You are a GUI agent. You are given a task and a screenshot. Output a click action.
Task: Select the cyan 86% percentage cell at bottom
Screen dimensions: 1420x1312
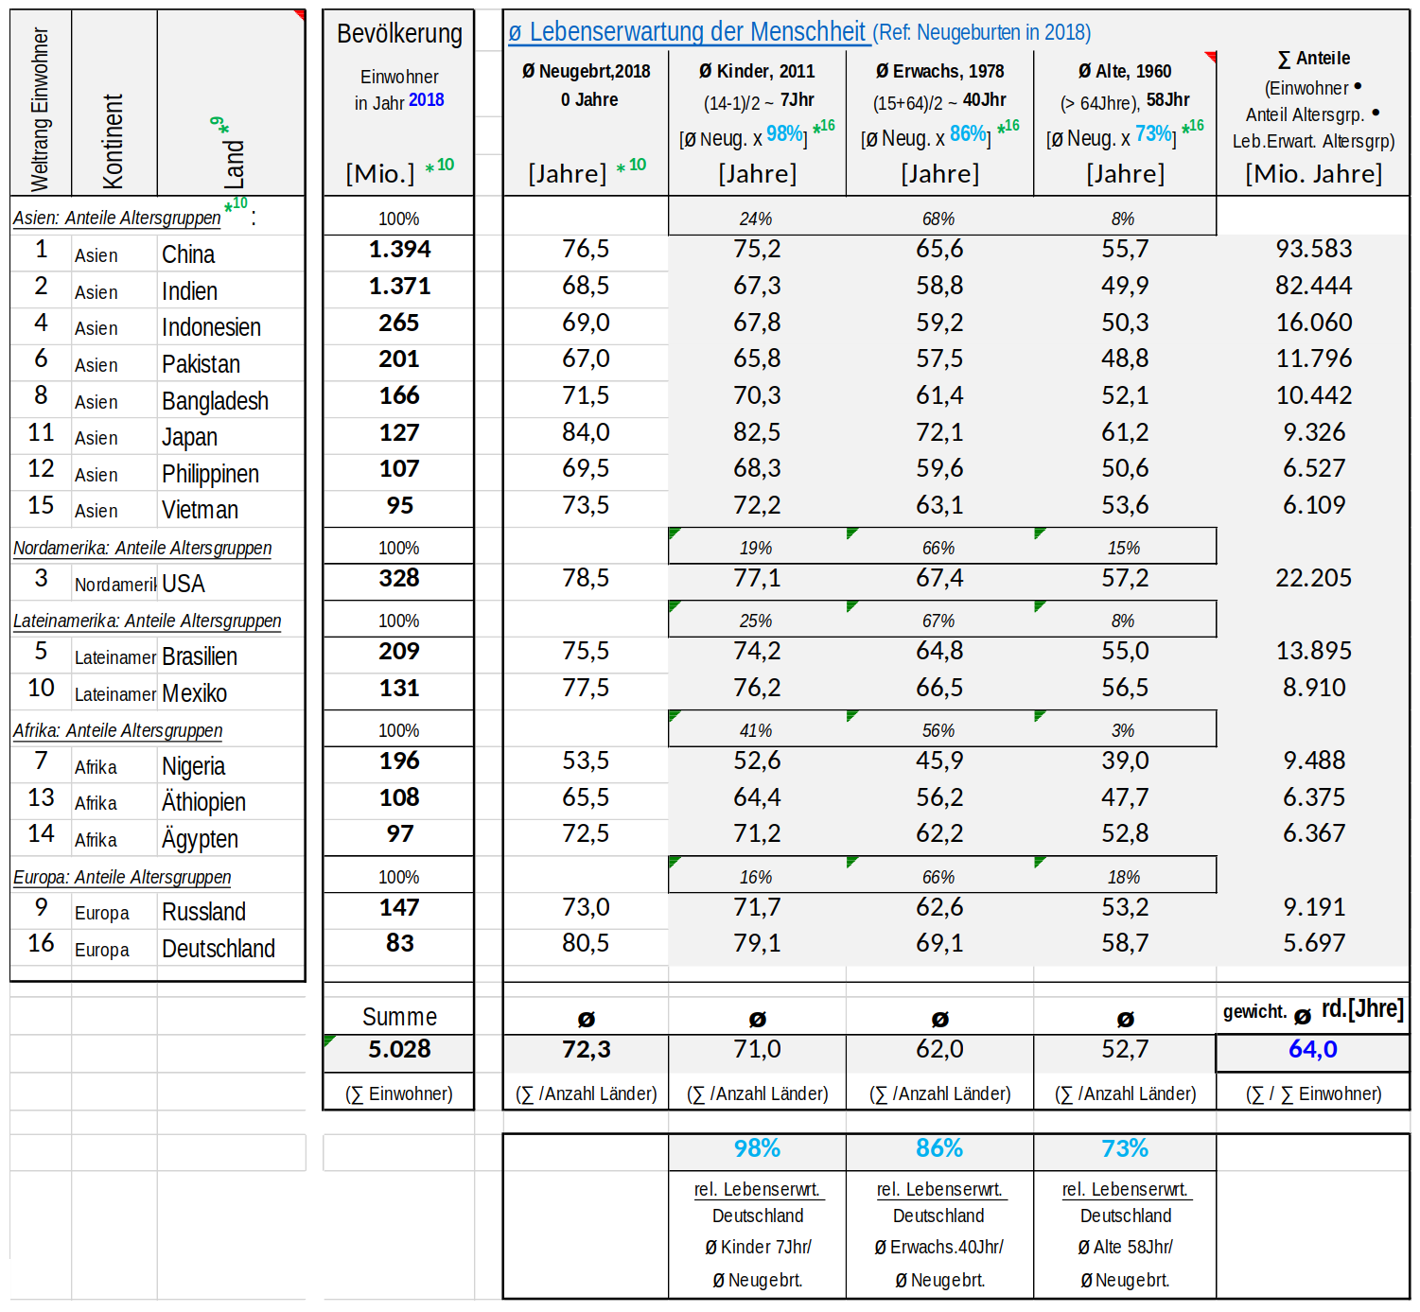pos(938,1148)
